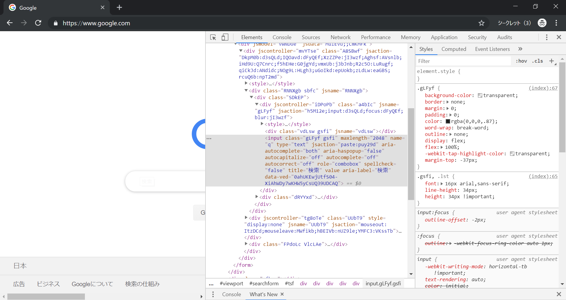Toggle the device toolbar icon

pyautogui.click(x=225, y=37)
